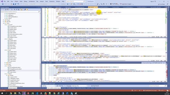Click Sign in link

click(x=152, y=1)
